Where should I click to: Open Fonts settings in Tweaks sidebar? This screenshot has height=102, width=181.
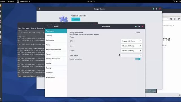56,45
